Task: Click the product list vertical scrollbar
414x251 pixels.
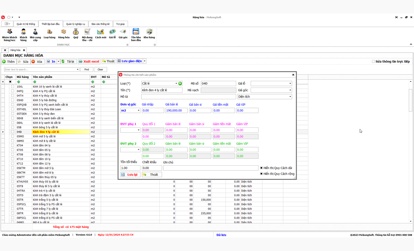Action: (411, 100)
